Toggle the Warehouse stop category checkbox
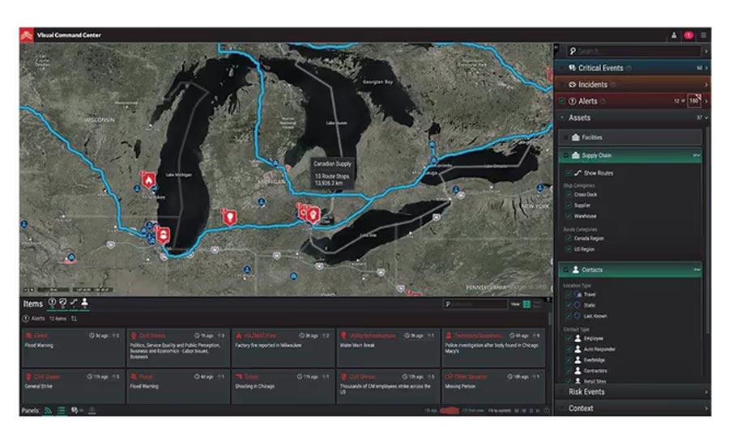 (x=568, y=216)
